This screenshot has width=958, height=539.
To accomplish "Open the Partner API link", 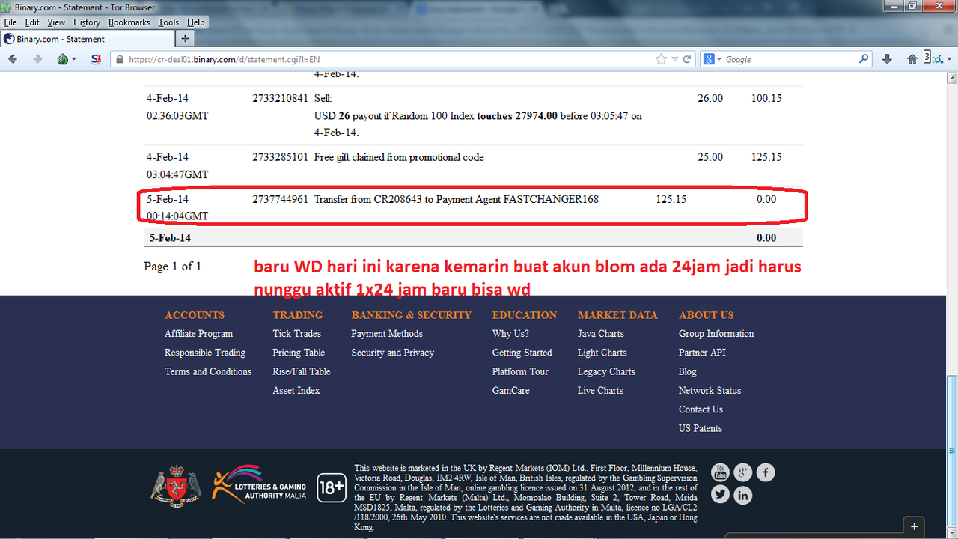I will click(x=702, y=353).
